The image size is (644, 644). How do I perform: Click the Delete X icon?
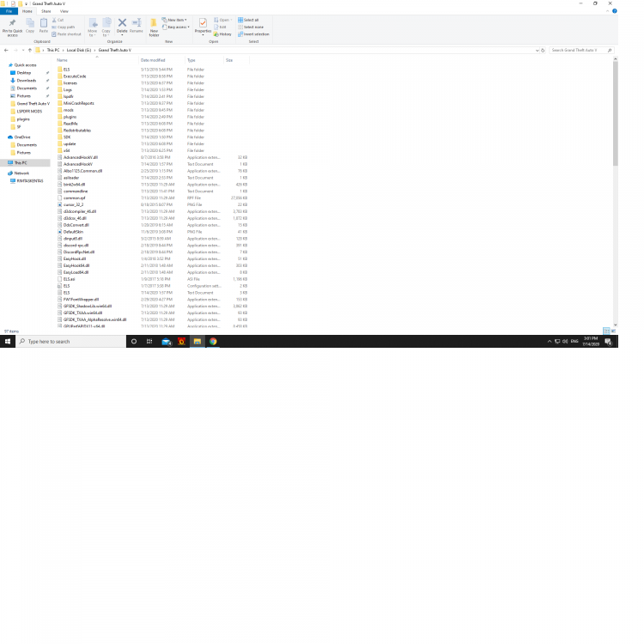click(x=122, y=22)
